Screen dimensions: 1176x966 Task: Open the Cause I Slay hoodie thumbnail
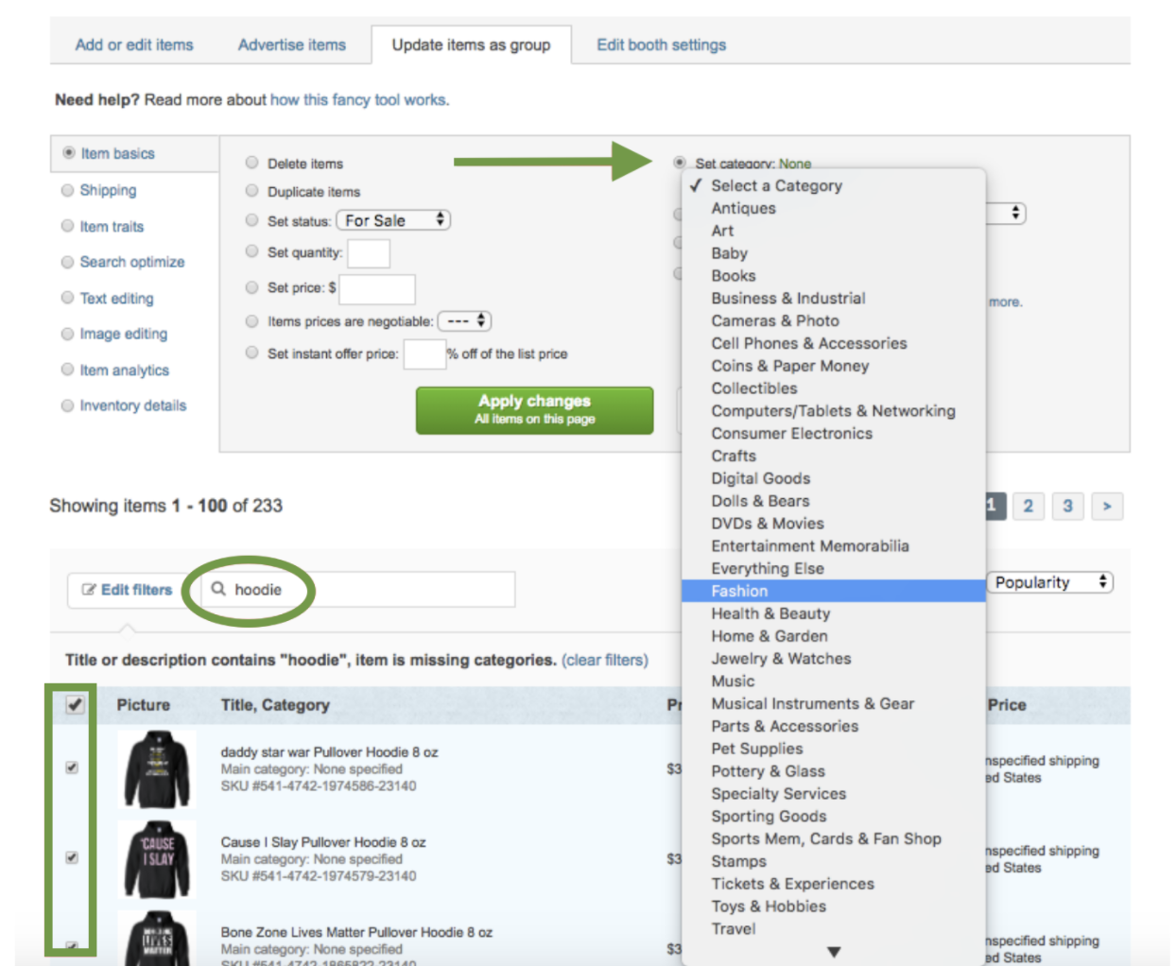(157, 858)
